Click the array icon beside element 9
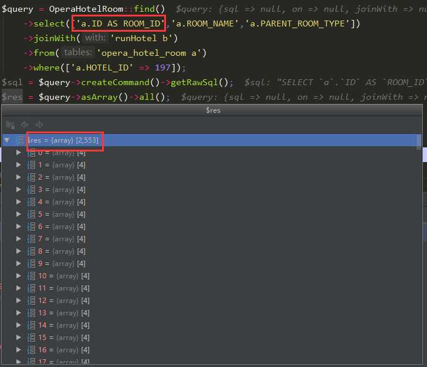This screenshot has height=367, width=427. pos(31,264)
